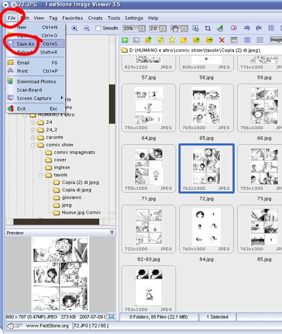Delete selected file with red X
Image resolution: width=282 pixels, height=334 pixels.
pyautogui.click(x=222, y=40)
